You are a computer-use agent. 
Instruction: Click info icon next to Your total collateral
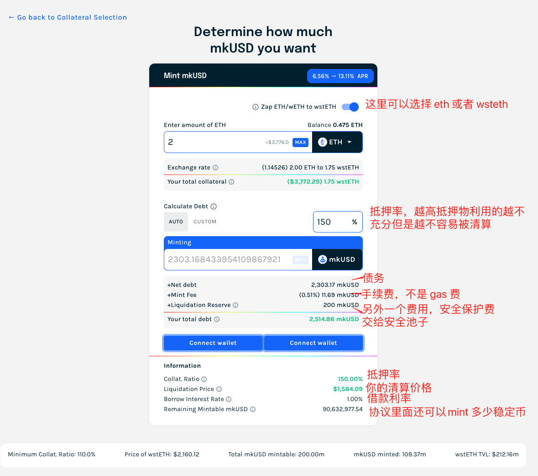231,182
